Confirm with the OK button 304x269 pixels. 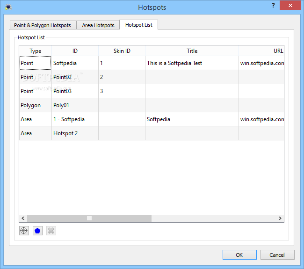point(239,254)
